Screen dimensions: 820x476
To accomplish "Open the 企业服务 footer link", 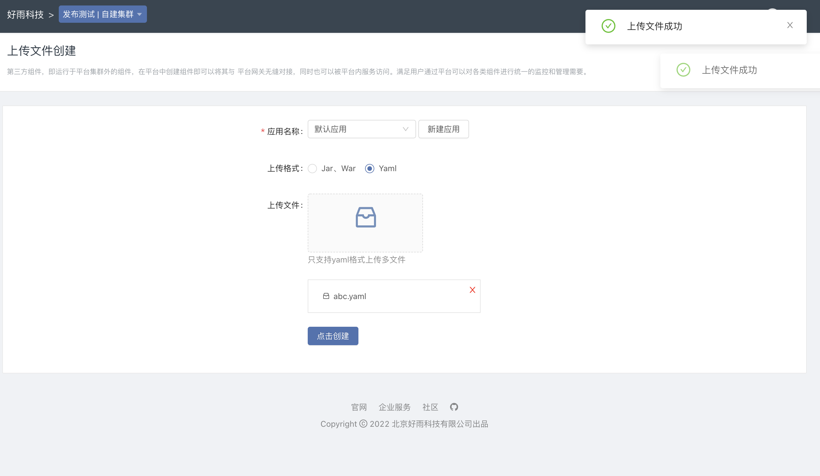I will (x=394, y=407).
